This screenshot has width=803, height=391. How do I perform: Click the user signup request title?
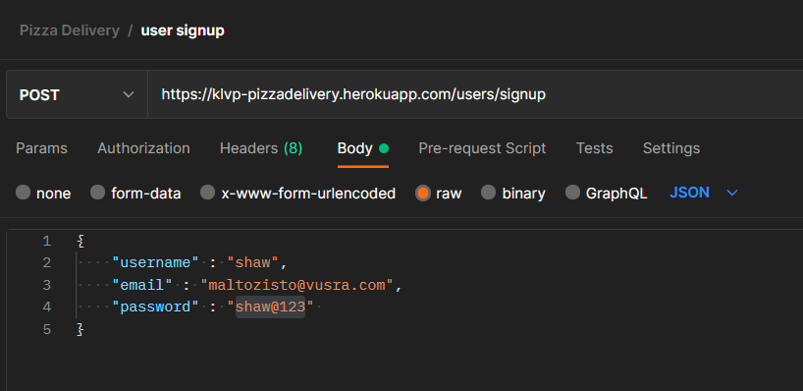click(x=183, y=30)
